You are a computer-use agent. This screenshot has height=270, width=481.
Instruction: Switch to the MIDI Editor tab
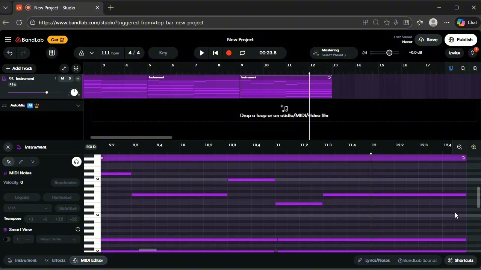pos(88,260)
